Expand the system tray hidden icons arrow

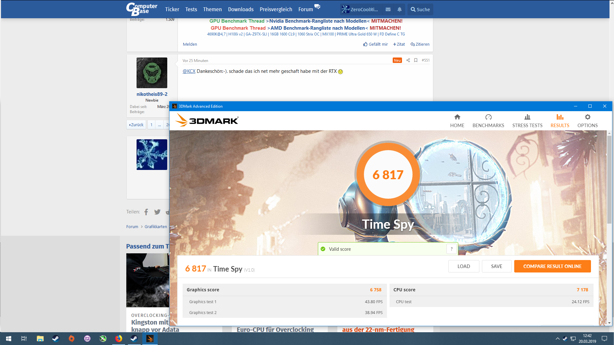point(557,339)
